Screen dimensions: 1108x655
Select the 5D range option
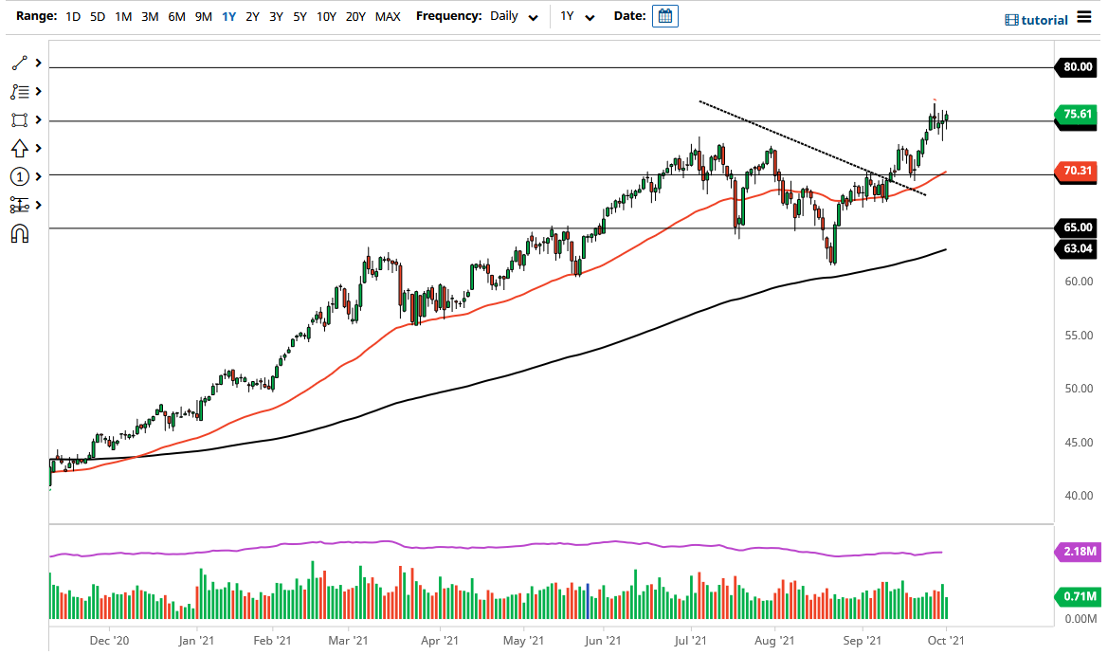[x=97, y=16]
